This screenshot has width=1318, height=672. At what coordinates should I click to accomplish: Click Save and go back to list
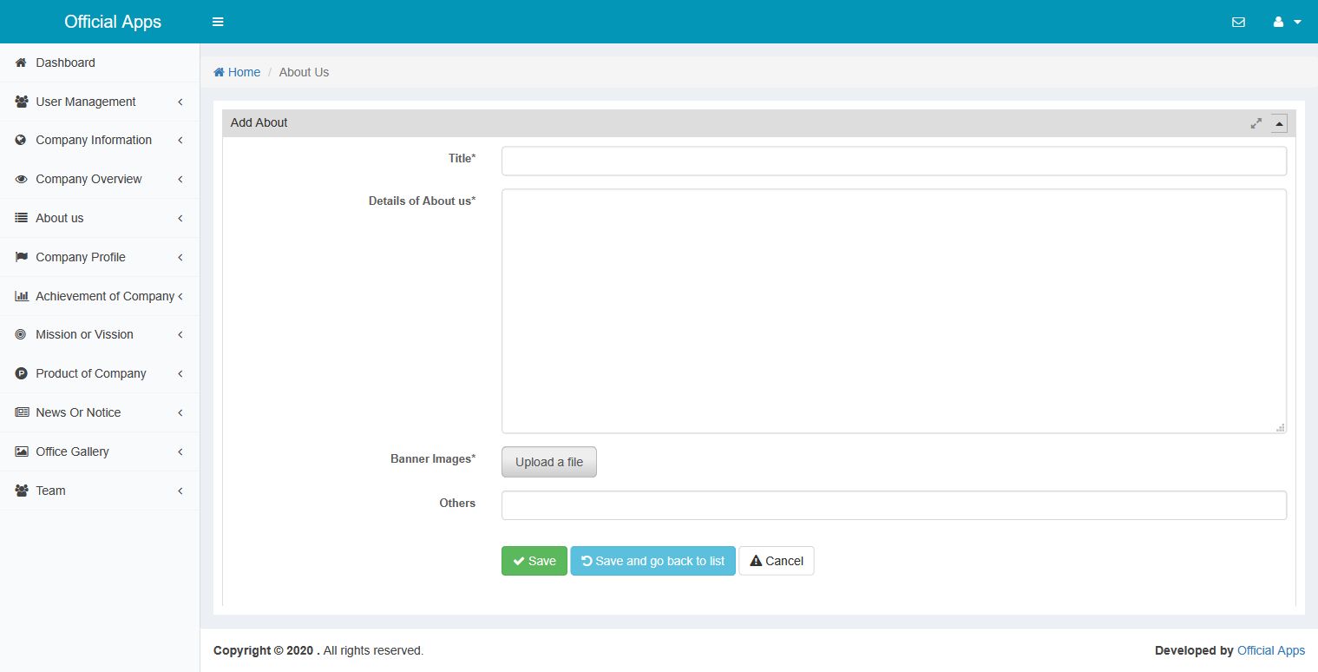coord(652,561)
